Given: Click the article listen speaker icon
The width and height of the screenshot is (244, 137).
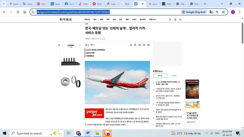Looking at the screenshot, I should coord(140,45).
